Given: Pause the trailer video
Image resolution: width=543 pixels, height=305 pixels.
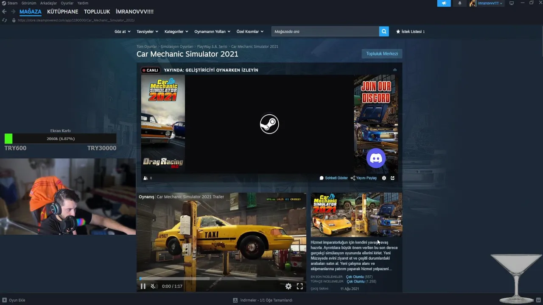Looking at the screenshot, I should 143,286.
